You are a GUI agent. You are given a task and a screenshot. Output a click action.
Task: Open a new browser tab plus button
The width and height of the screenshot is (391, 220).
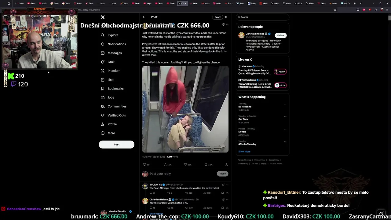pyautogui.click(x=354, y=3)
